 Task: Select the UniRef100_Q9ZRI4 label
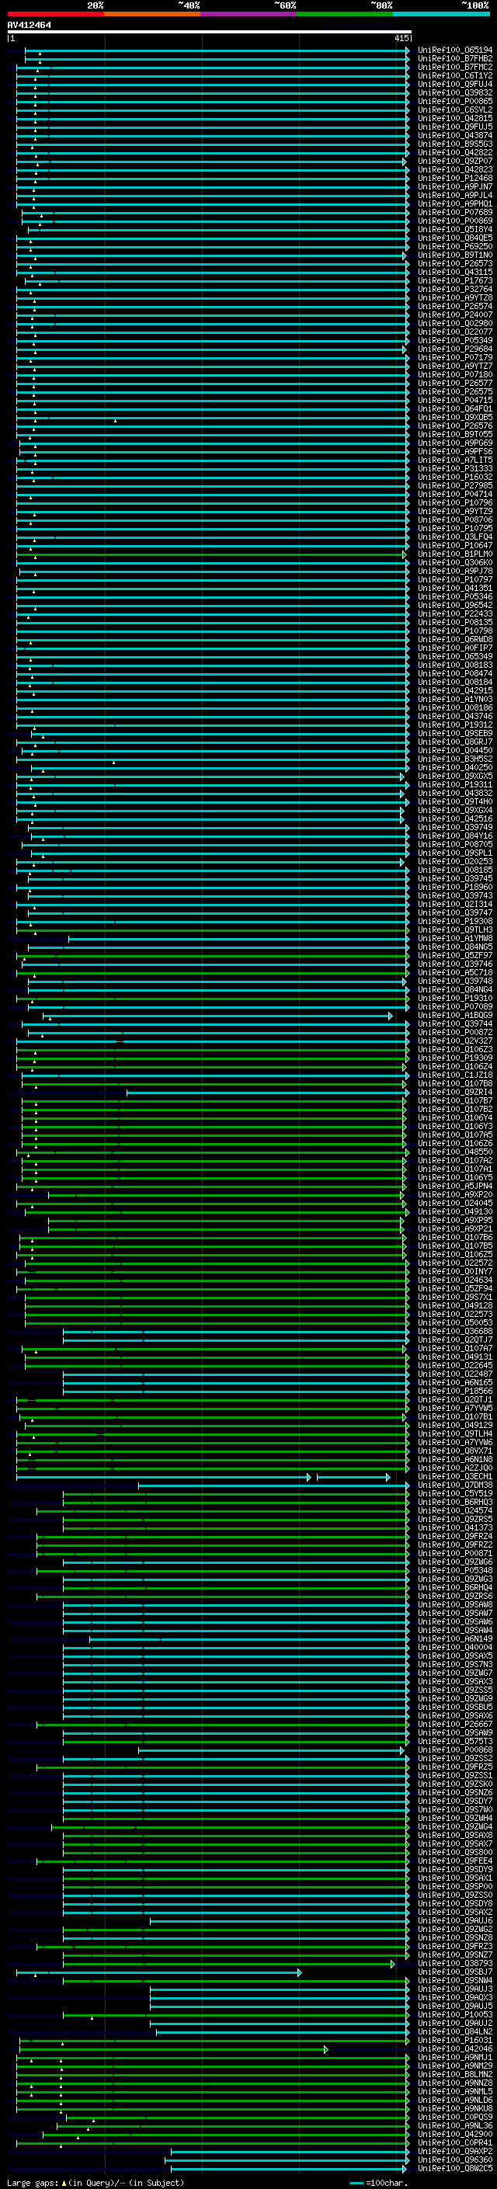coord(454,1092)
